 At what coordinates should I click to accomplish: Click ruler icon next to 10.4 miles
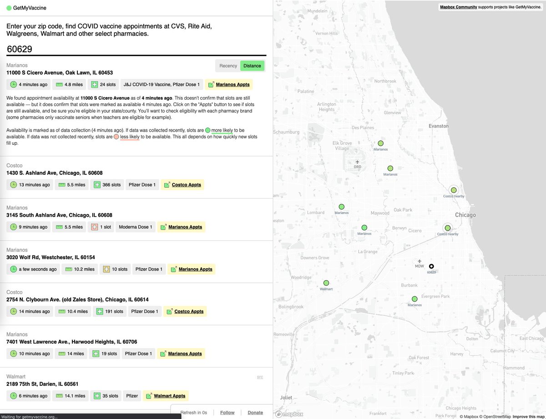click(61, 312)
